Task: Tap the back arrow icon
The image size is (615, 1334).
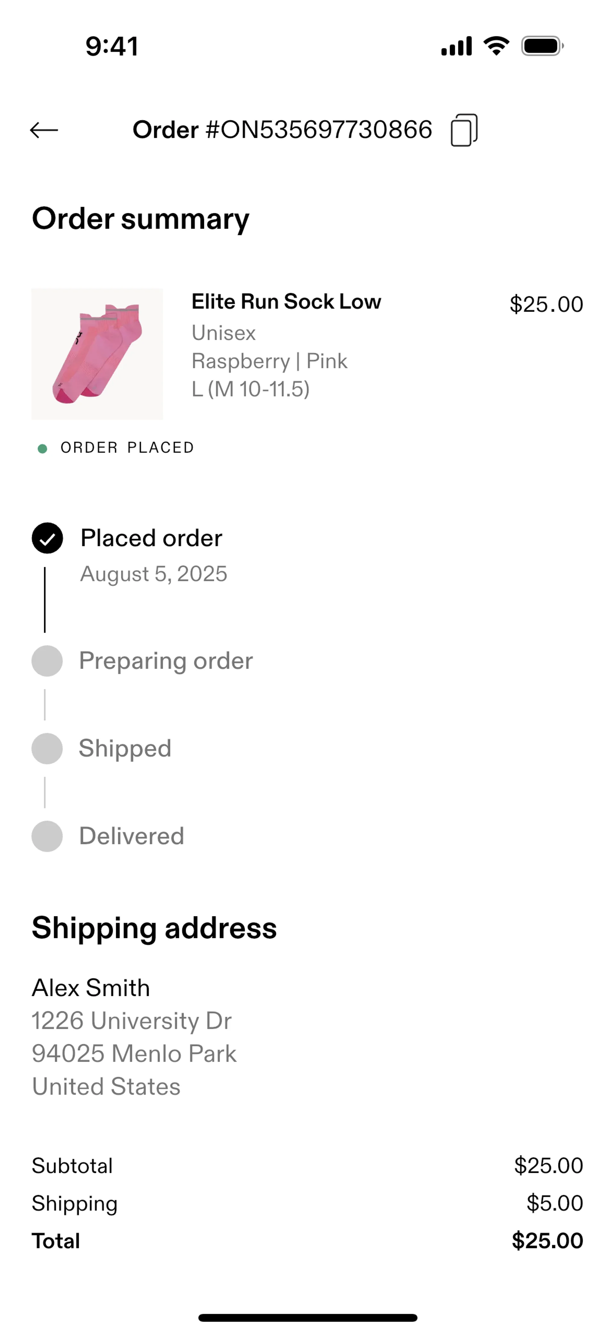Action: tap(44, 130)
